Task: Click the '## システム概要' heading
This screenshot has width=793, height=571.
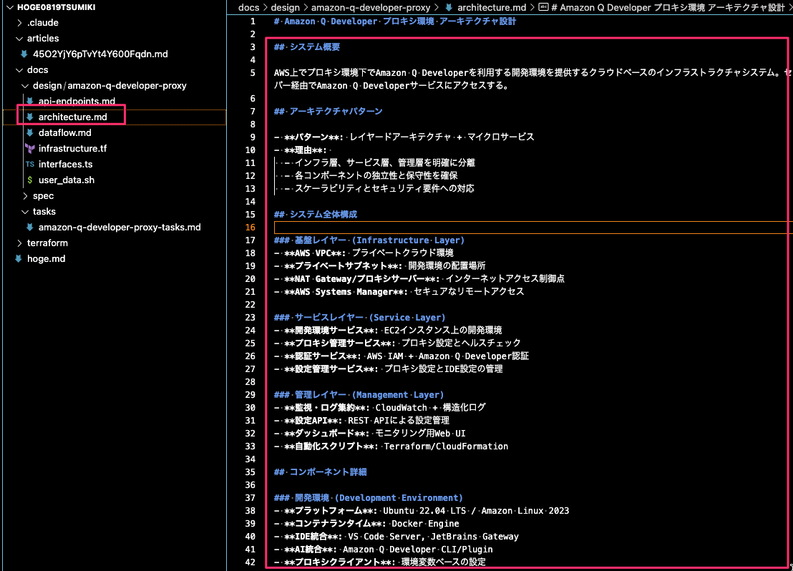Action: tap(307, 47)
